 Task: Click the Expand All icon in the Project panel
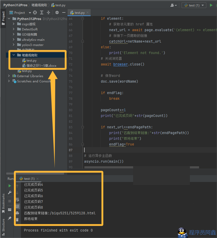42,12
